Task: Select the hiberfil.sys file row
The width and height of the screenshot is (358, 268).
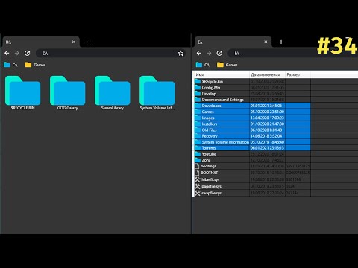Action: [252, 179]
